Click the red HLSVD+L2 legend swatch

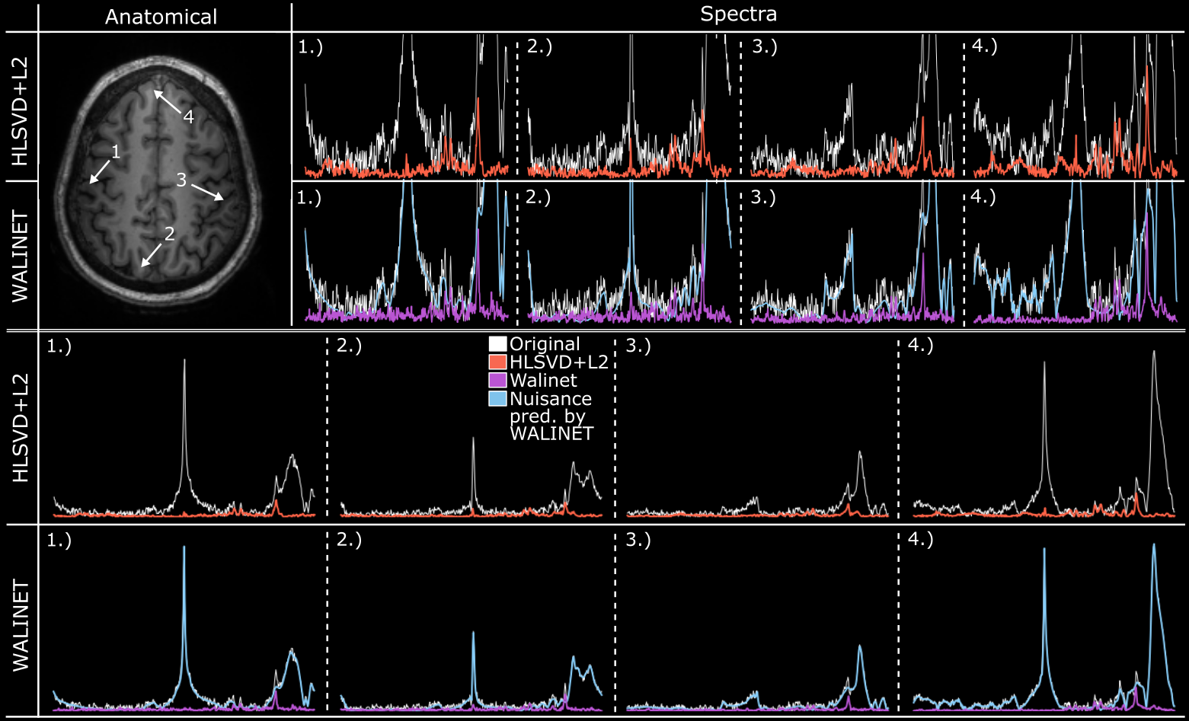coord(497,362)
